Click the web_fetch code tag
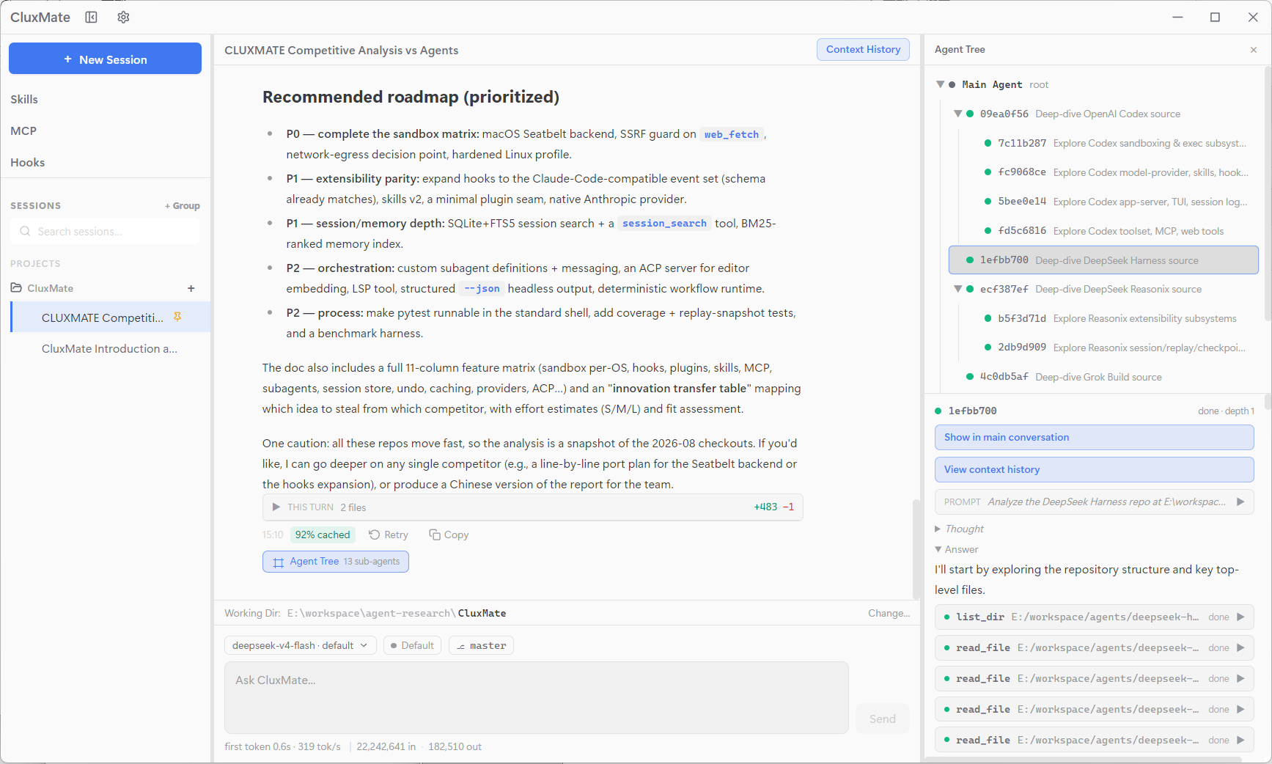 [x=731, y=134]
